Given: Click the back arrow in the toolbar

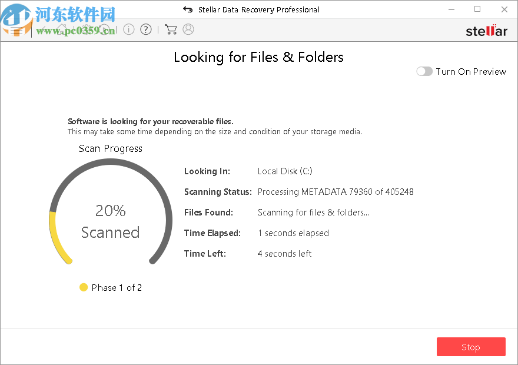Looking at the screenshot, I should [44, 29].
